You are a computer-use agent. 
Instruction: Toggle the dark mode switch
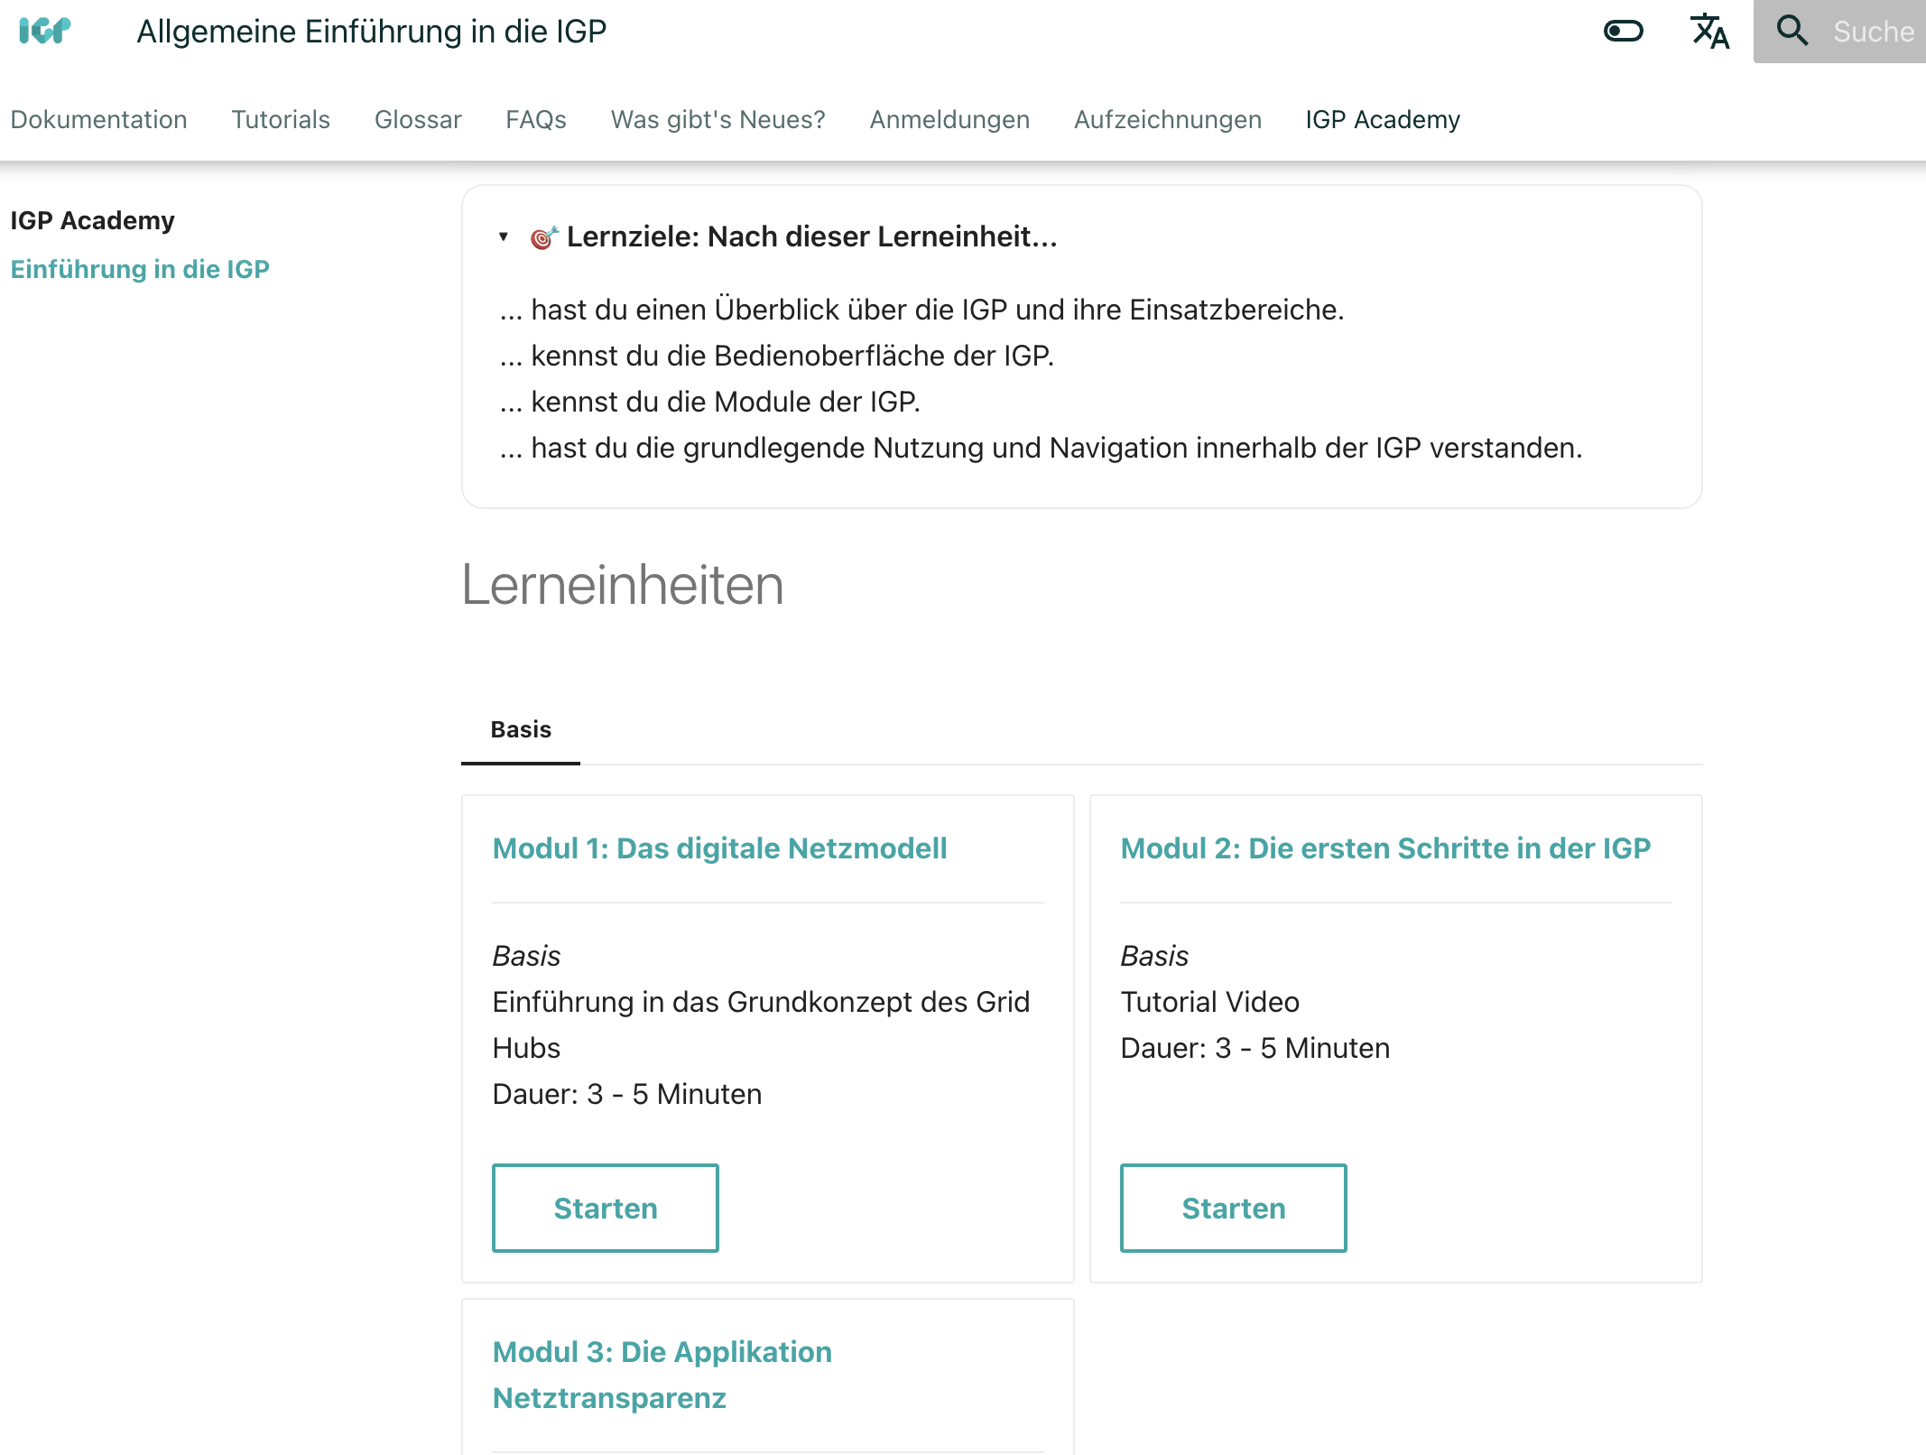click(x=1623, y=32)
